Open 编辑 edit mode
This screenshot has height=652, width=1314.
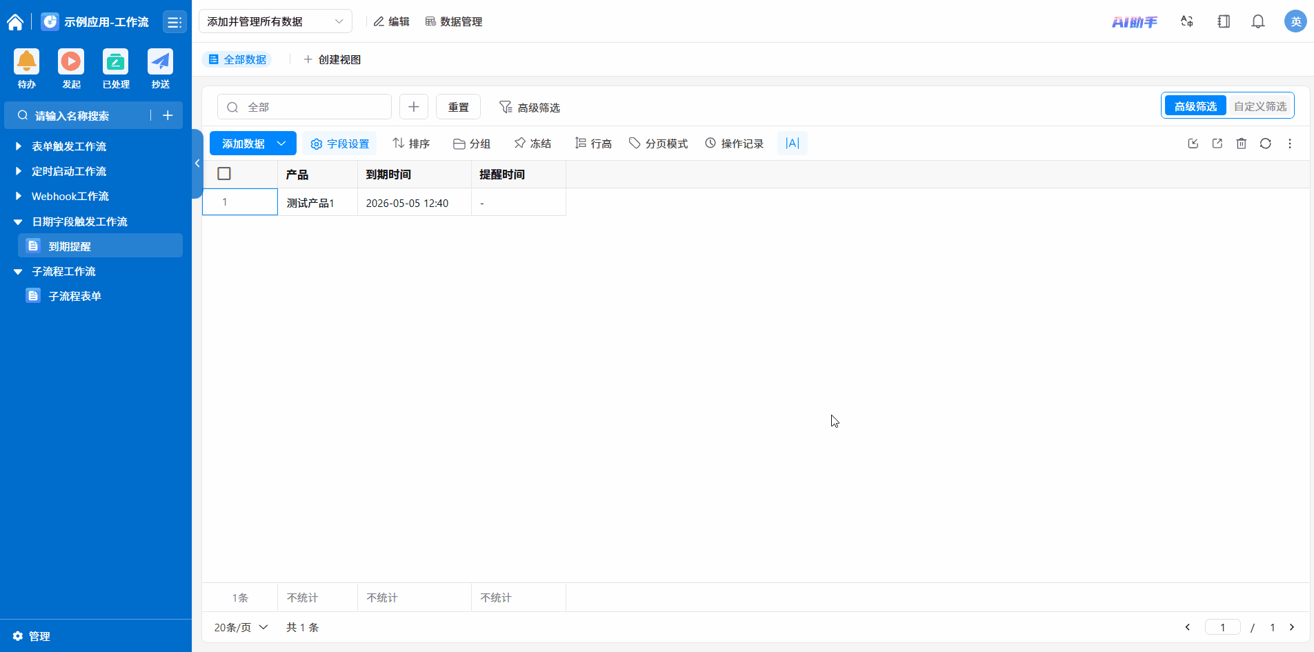pyautogui.click(x=391, y=21)
